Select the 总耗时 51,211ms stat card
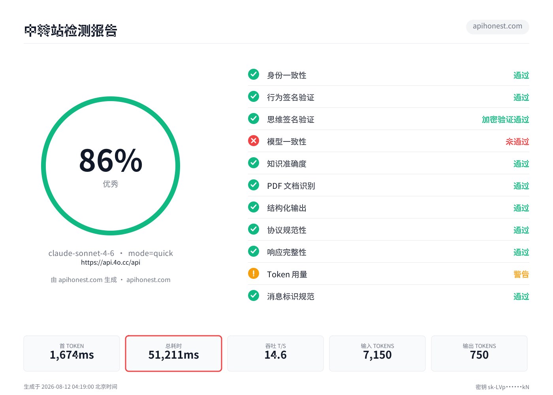Screen dimensions: 553x395 click(x=174, y=354)
